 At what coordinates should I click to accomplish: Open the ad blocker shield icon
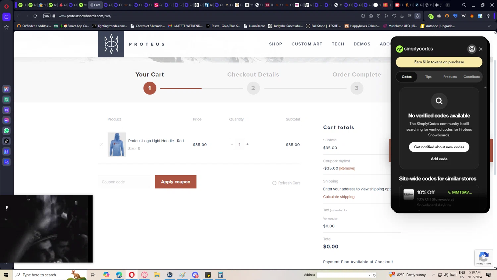click(379, 16)
